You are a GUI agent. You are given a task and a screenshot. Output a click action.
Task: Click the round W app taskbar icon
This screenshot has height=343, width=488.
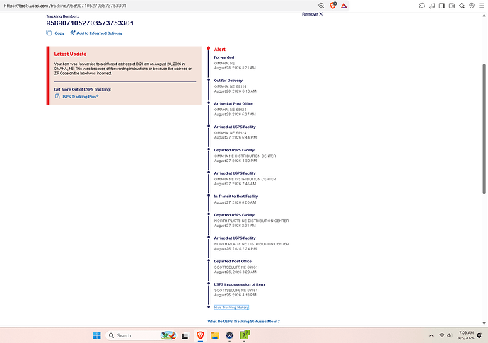[229, 335]
